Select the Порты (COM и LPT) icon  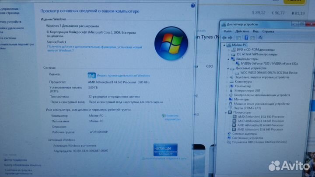pos(230,108)
